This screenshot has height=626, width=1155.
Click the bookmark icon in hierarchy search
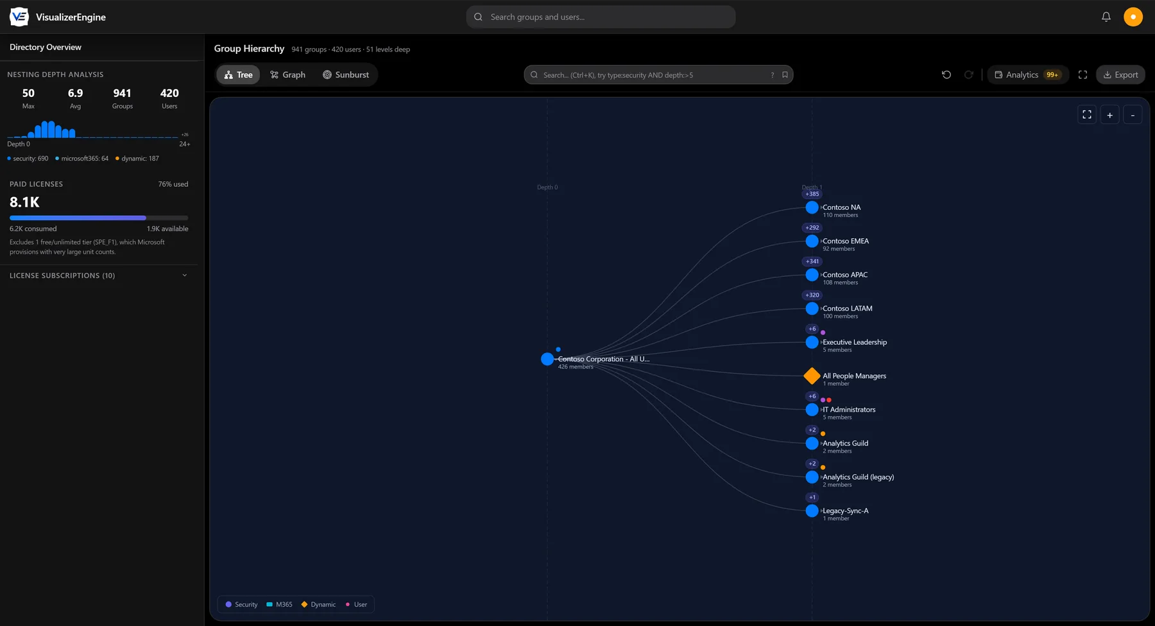(x=785, y=74)
